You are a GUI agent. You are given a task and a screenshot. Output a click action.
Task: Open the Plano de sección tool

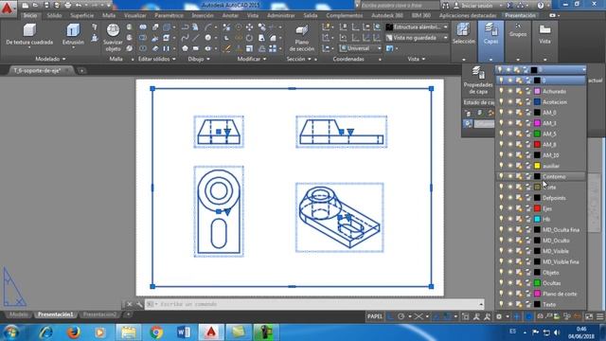click(x=301, y=38)
